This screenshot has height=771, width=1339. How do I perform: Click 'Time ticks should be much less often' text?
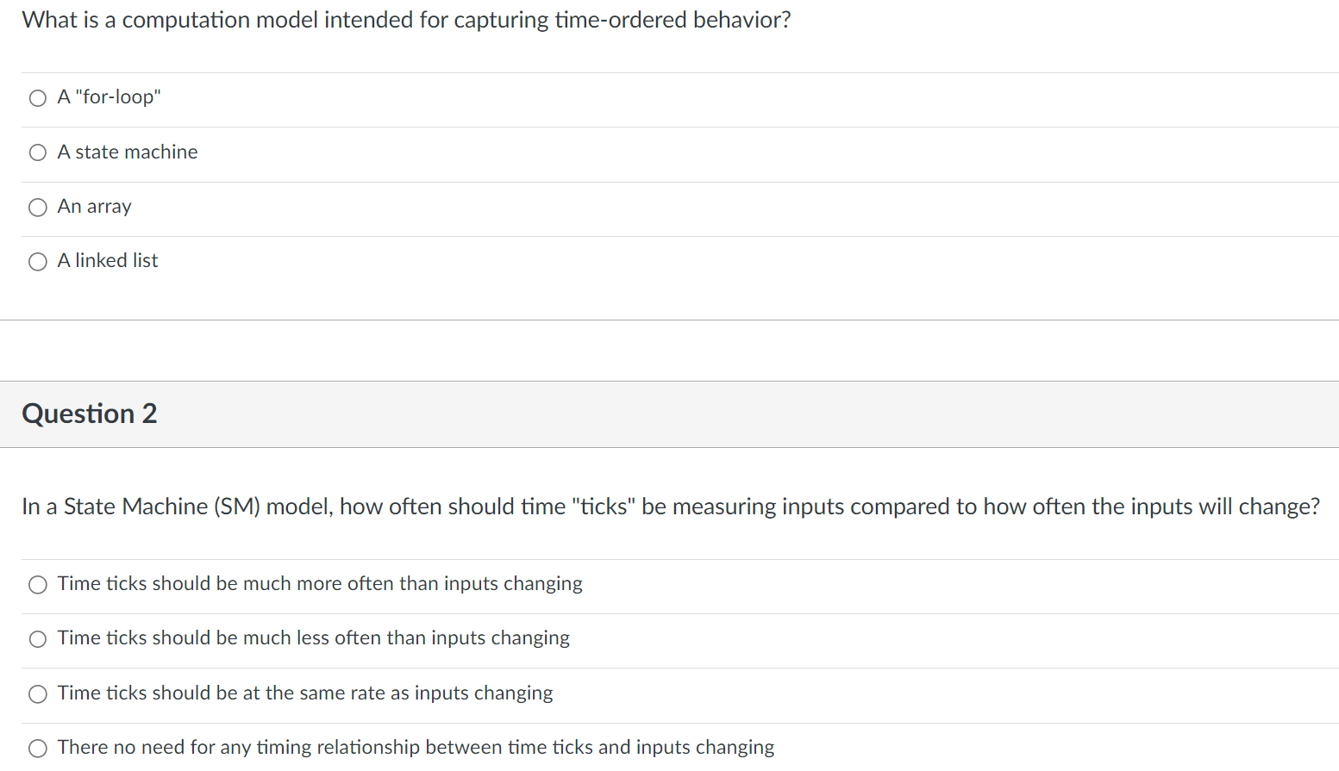tap(314, 638)
